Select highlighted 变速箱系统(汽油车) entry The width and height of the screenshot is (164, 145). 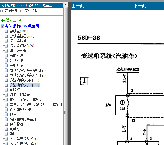click(25, 85)
